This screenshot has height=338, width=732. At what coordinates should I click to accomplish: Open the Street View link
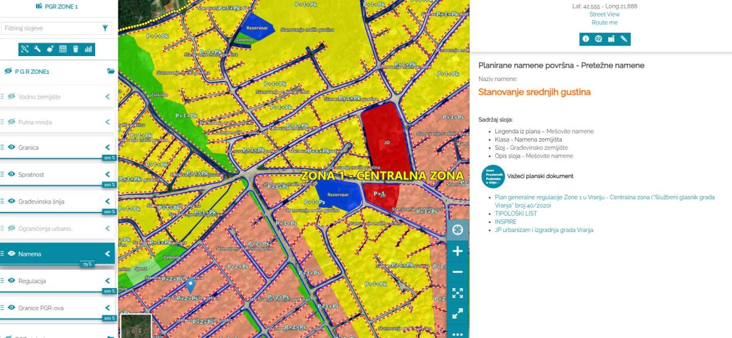coord(604,14)
